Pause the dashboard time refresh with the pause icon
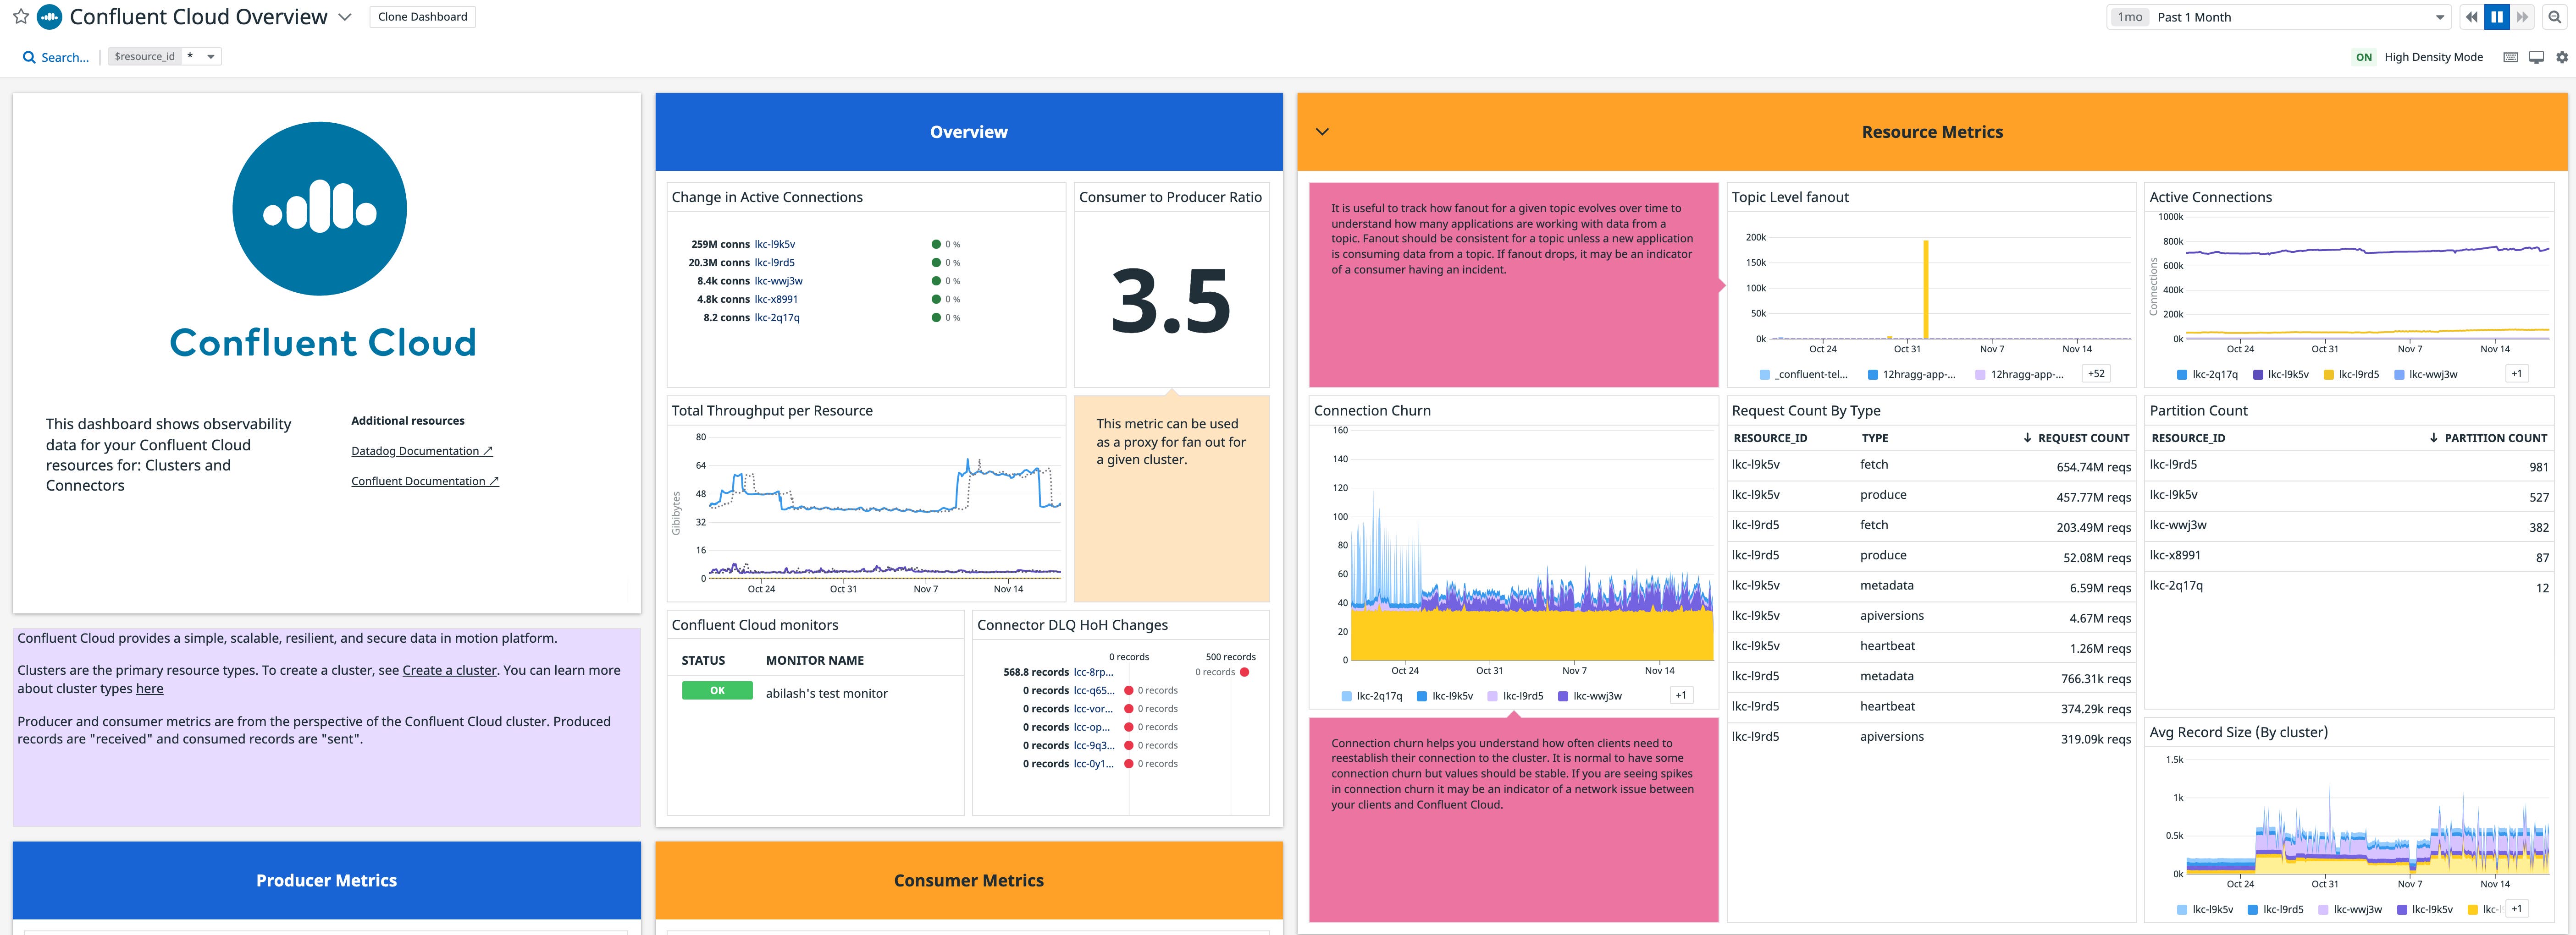The width and height of the screenshot is (2576, 935). pyautogui.click(x=2497, y=16)
